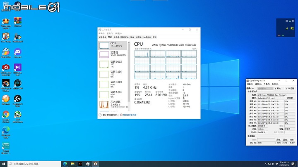This screenshot has width=298, height=167.
Task: Open the 檔案(F) menu in Task Manager
Action: pyautogui.click(x=101, y=33)
